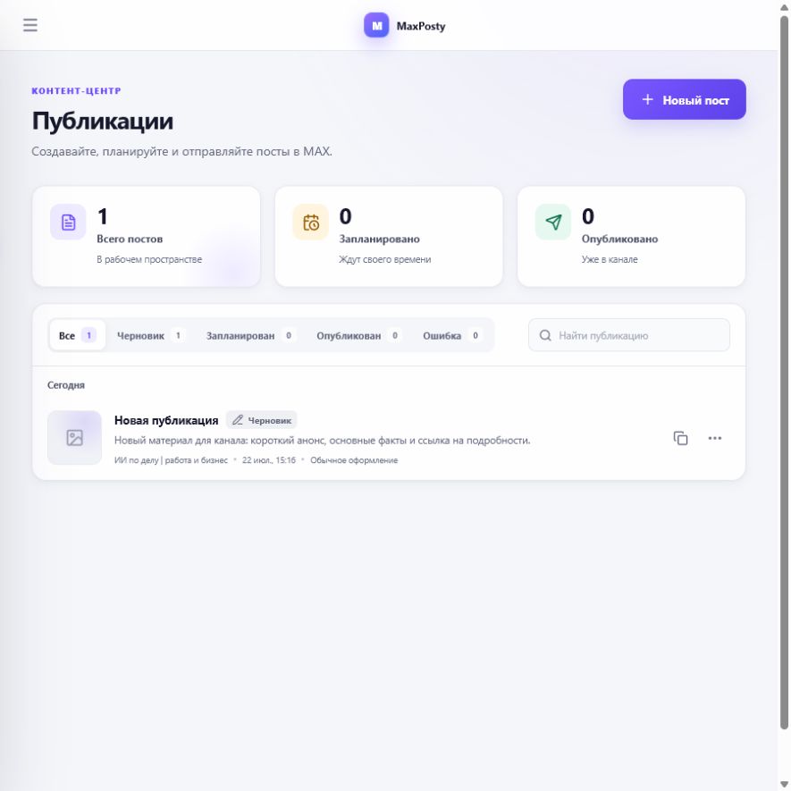791x791 pixels.
Task: Open the hamburger navigation menu
Action: point(30,25)
